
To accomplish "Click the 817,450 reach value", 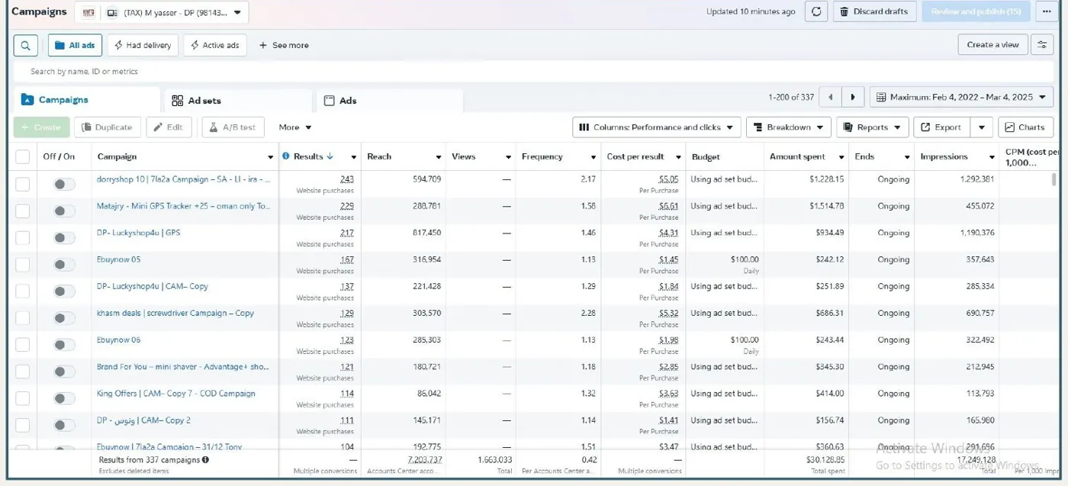I will 427,233.
